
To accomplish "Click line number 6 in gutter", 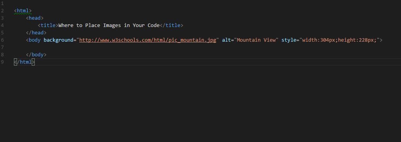I will tap(2, 40).
